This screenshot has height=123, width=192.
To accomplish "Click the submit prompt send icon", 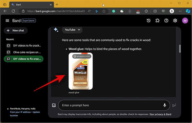I will (174, 105).
